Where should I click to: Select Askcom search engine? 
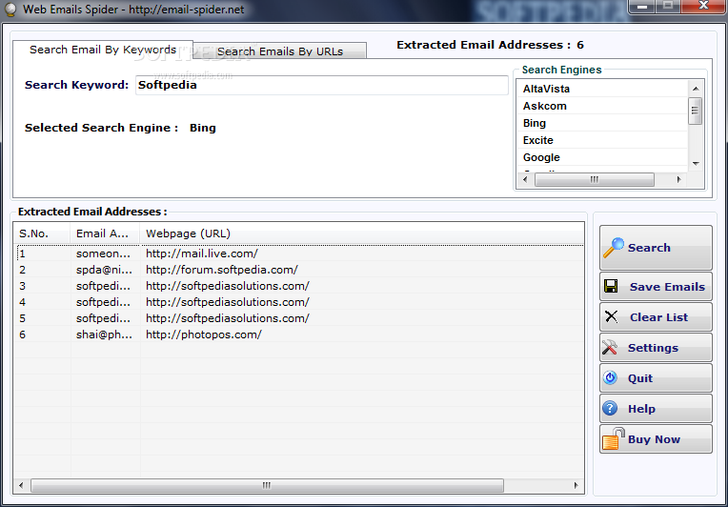(601, 106)
